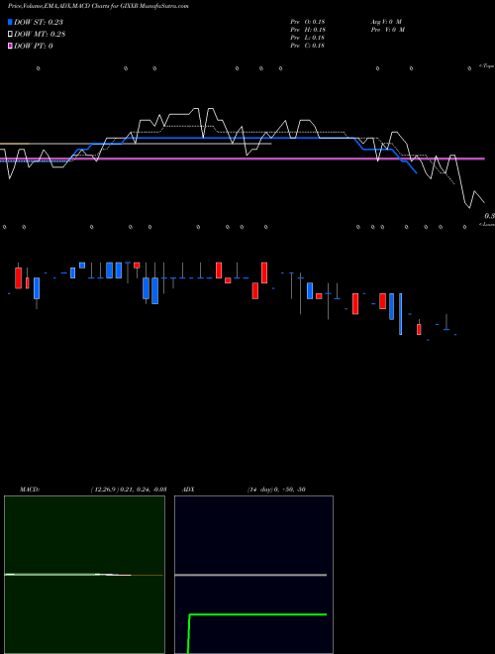The height and width of the screenshot is (654, 495).
Task: Click the ADX values '(14 day) 0, +50, -50'
Action: [x=276, y=490]
